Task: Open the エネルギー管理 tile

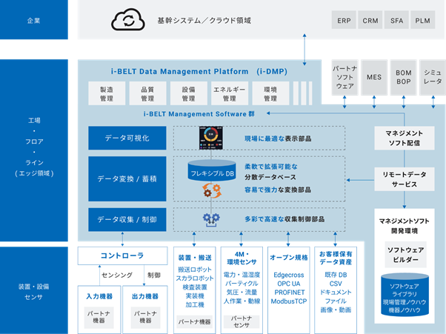Action: (x=230, y=93)
